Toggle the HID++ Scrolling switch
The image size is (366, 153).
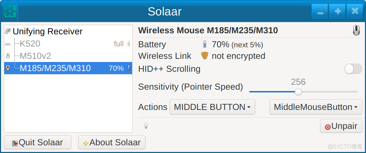coord(353,69)
